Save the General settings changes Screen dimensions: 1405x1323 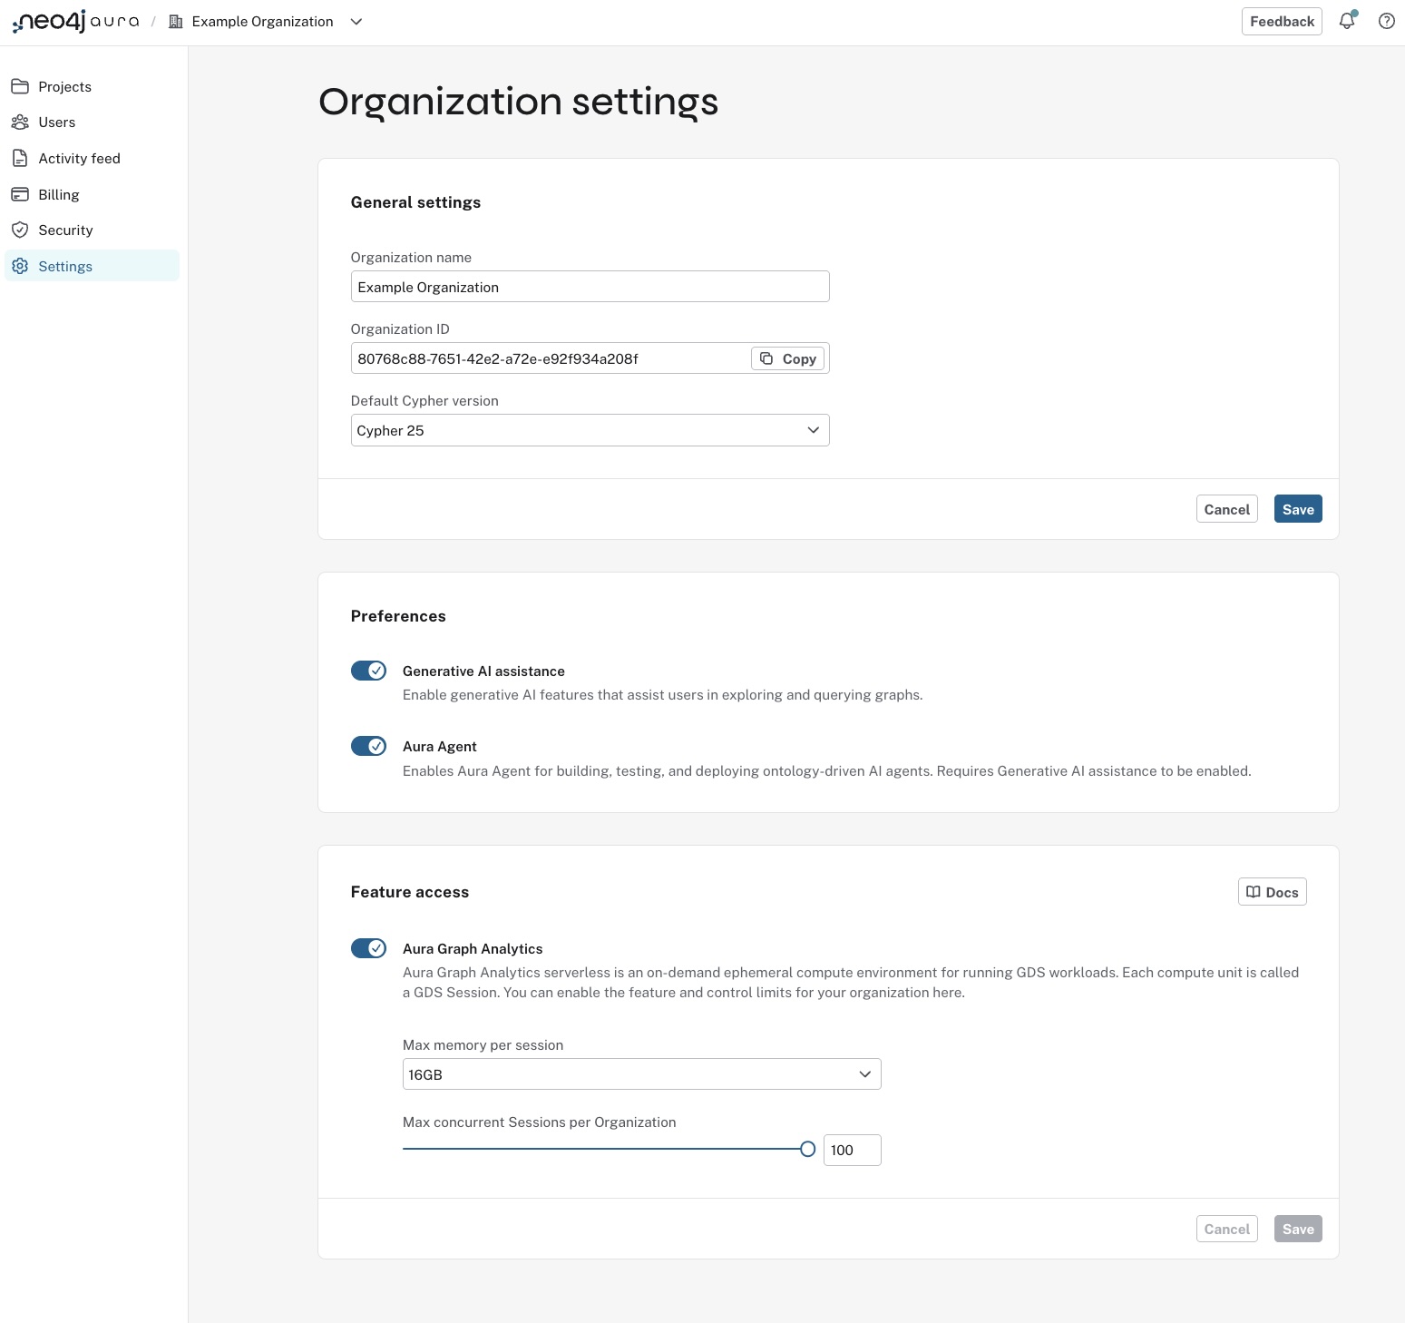pyautogui.click(x=1297, y=508)
